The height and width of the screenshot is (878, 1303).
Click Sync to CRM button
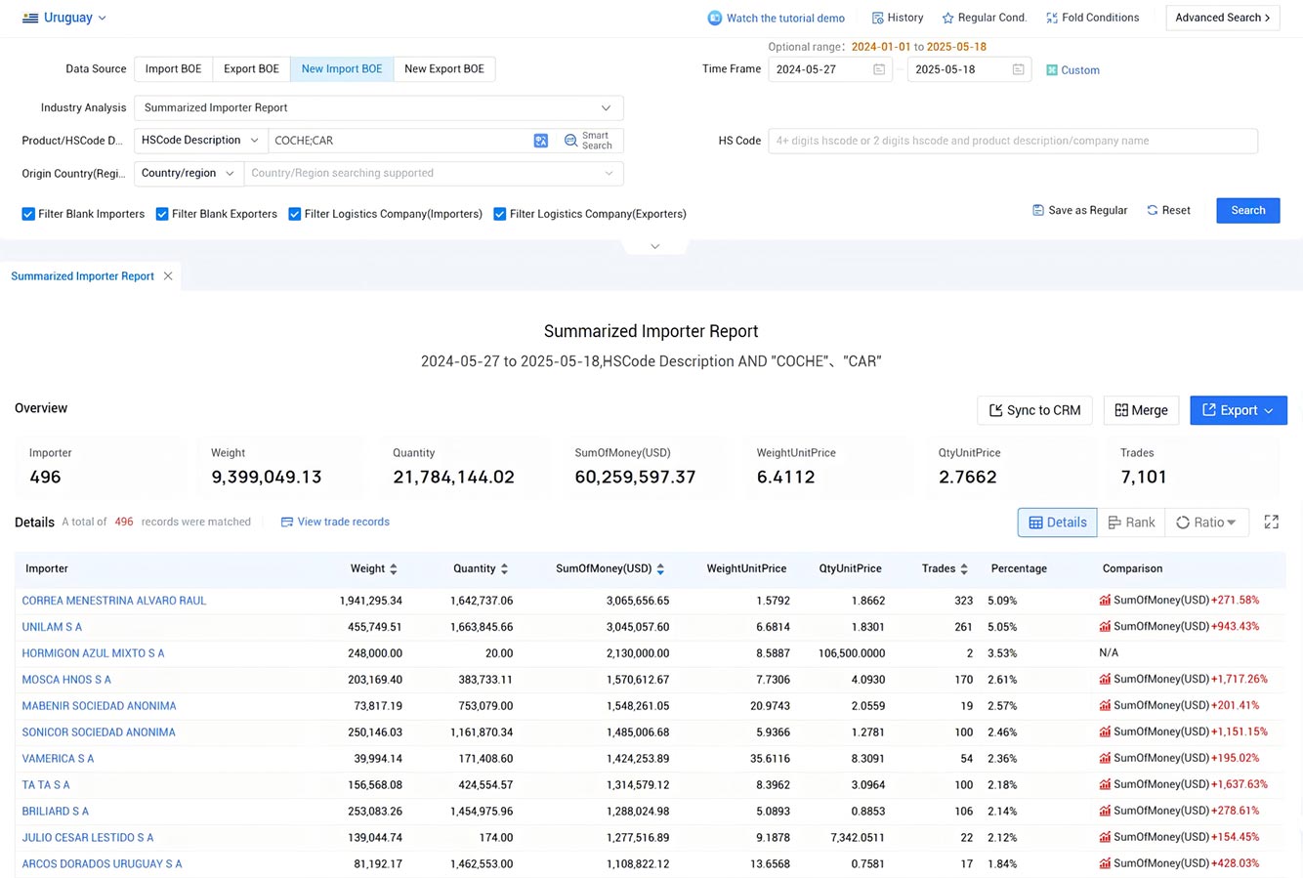(x=1034, y=410)
